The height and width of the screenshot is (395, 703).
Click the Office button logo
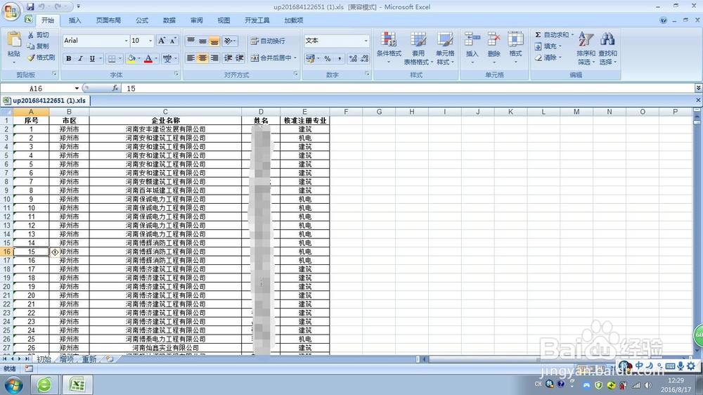(x=11, y=11)
